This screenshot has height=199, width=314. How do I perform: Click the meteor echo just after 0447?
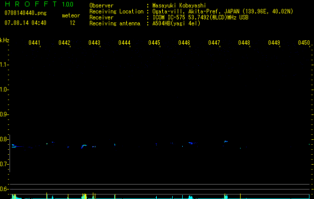tap(226, 141)
